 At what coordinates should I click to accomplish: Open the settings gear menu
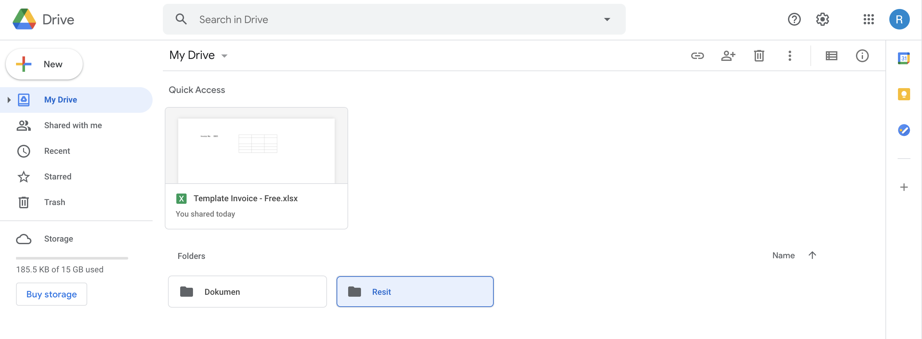822,19
